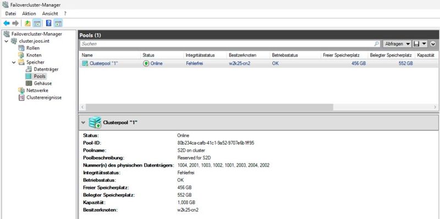Open the Aktion menu
440x219 pixels.
(29, 13)
